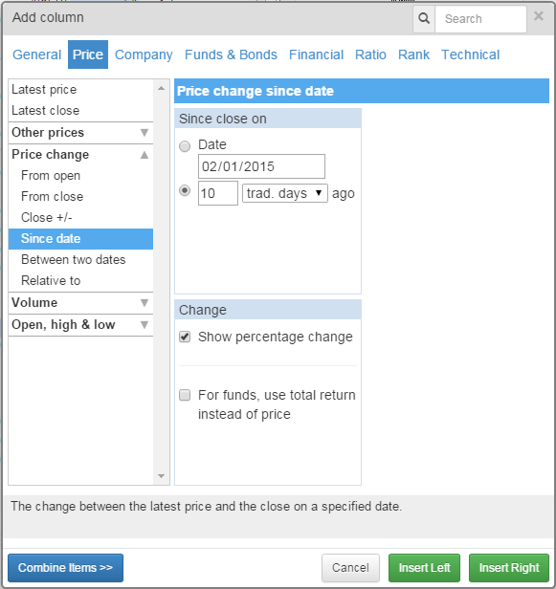Click the list scrollbar up arrow
This screenshot has height=589, width=556.
click(162, 89)
